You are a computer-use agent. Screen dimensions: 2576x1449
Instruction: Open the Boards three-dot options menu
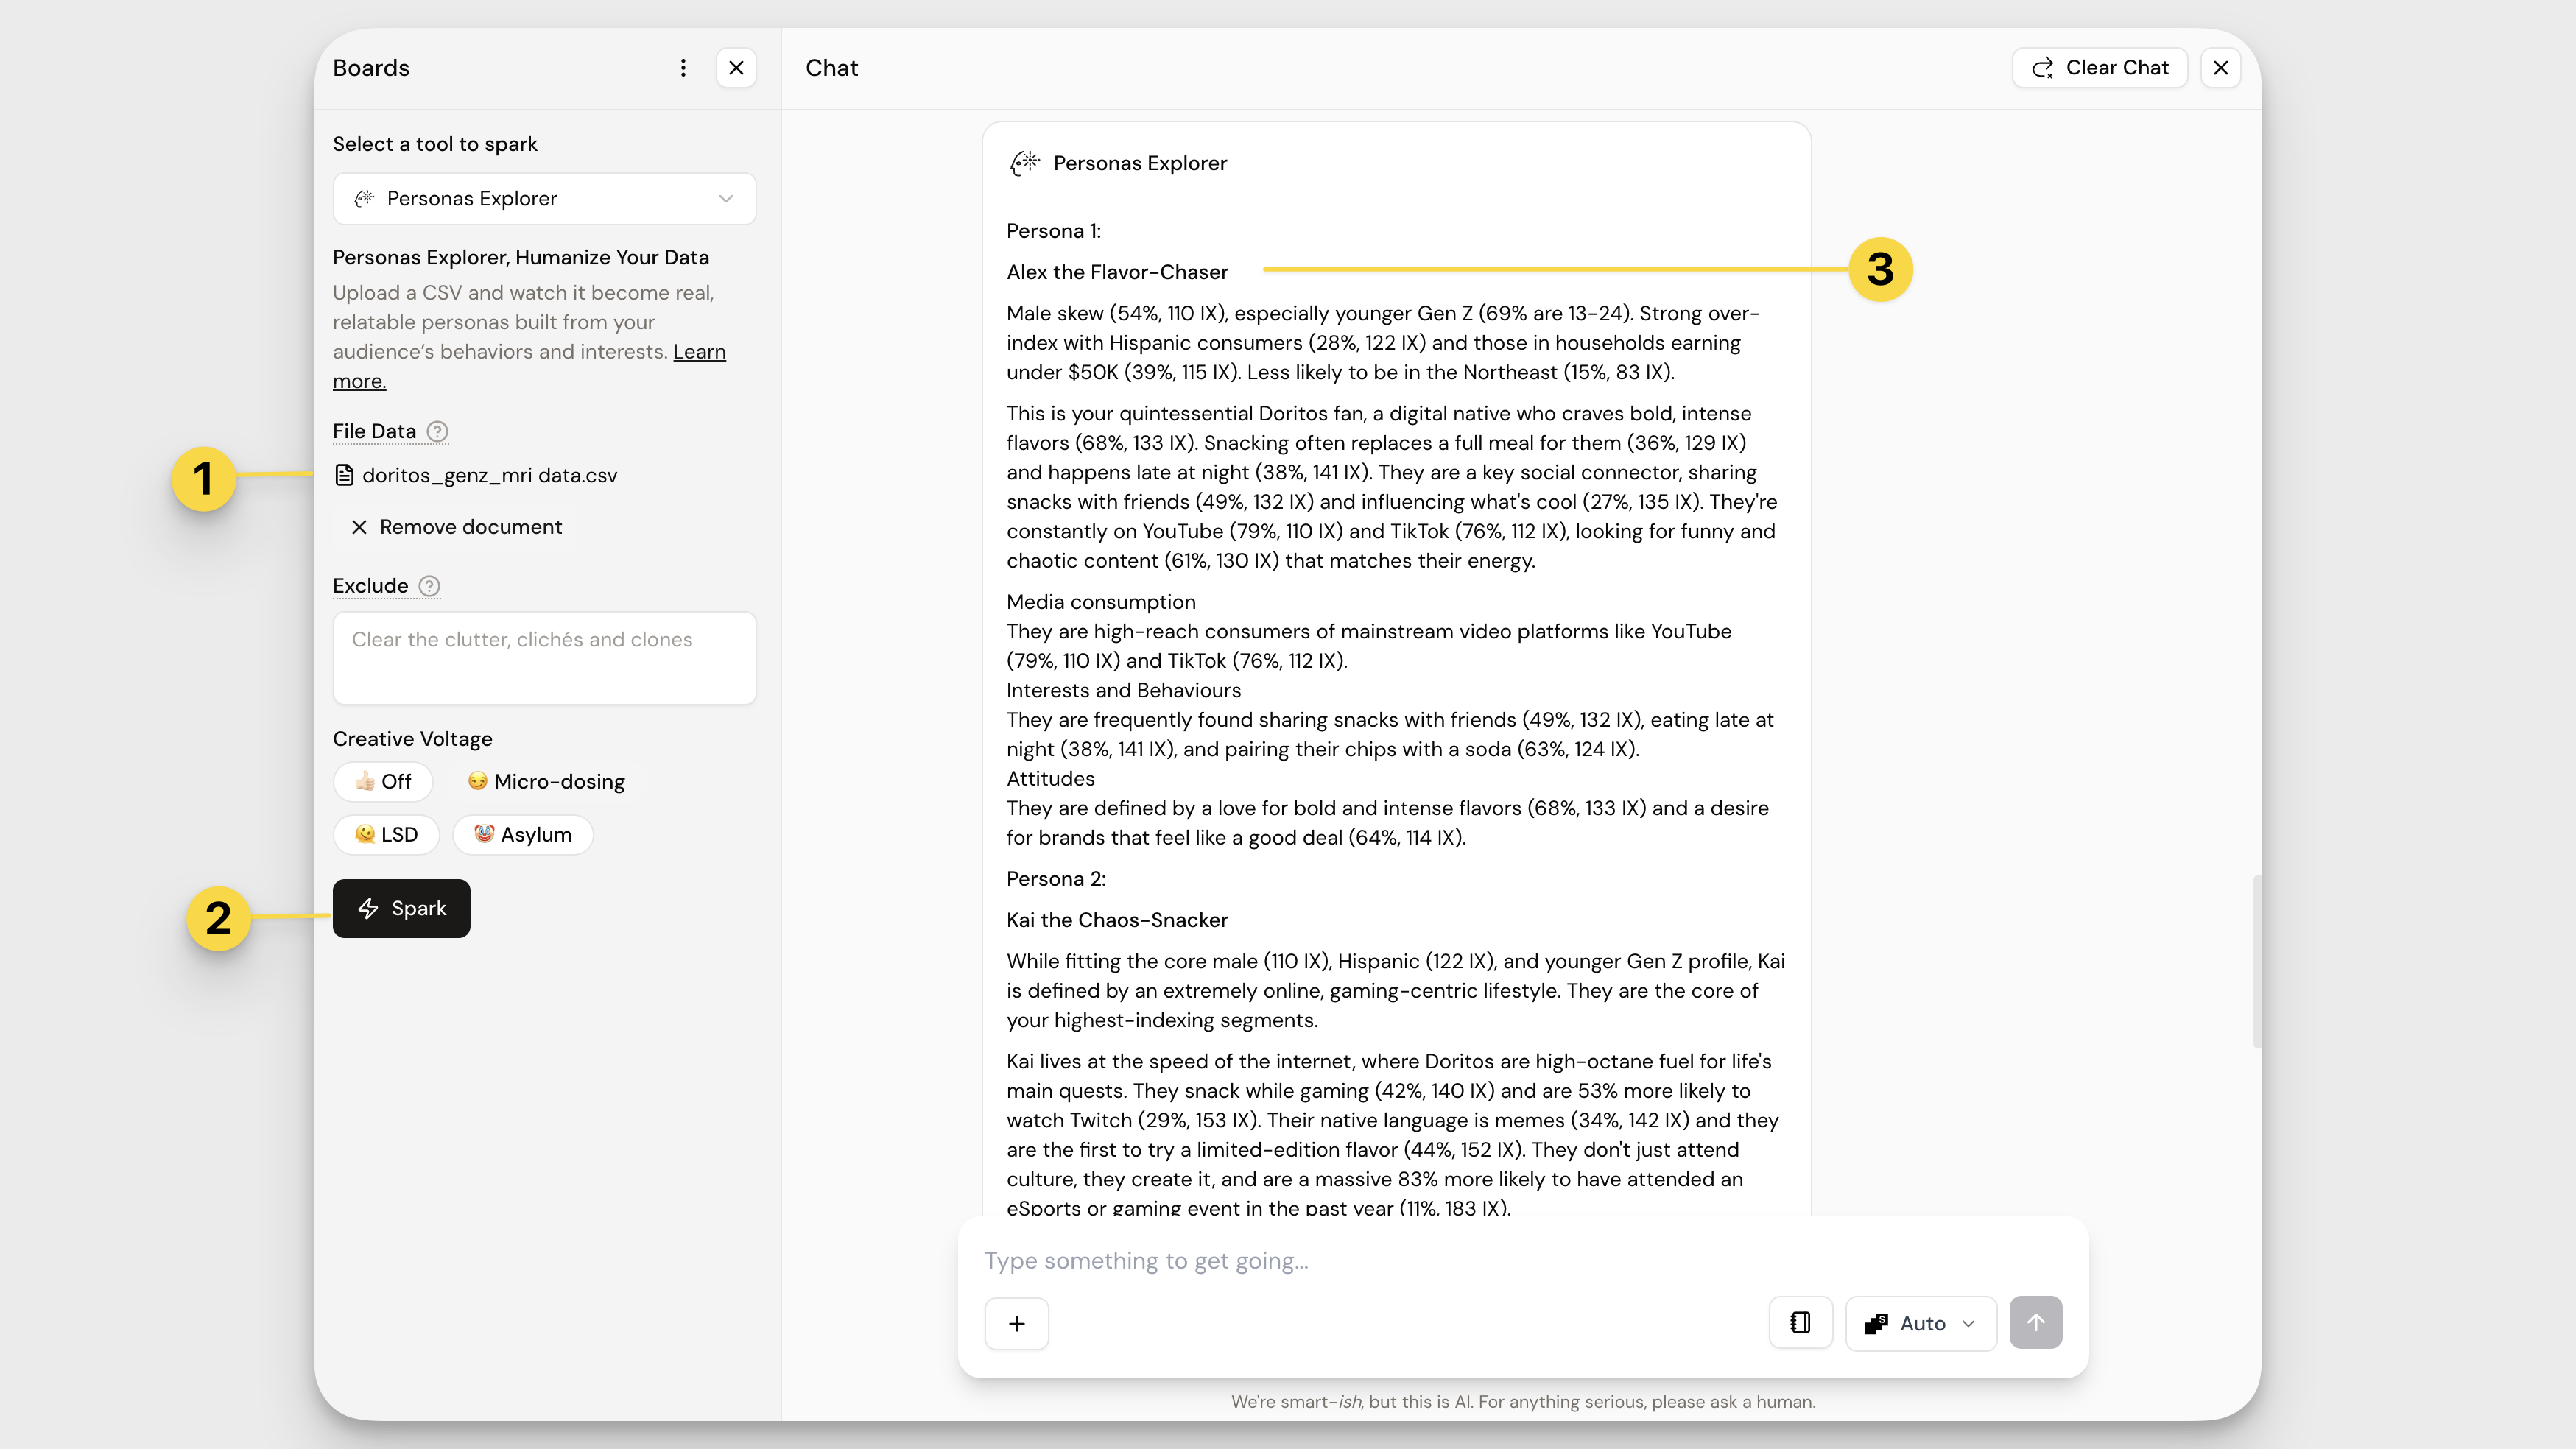pyautogui.click(x=683, y=68)
